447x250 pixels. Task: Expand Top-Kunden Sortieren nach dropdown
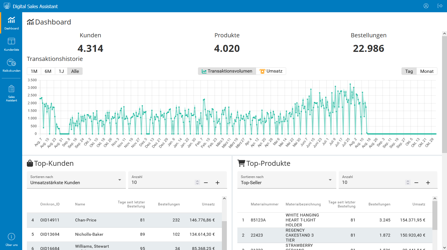pos(76,180)
